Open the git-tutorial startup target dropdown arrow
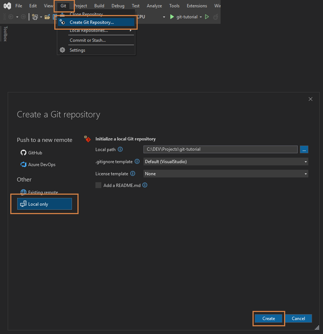This screenshot has height=334, width=323. click(x=201, y=17)
